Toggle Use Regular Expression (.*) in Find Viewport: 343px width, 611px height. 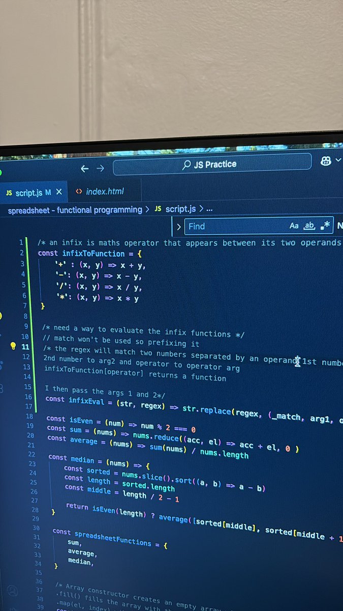click(x=326, y=225)
